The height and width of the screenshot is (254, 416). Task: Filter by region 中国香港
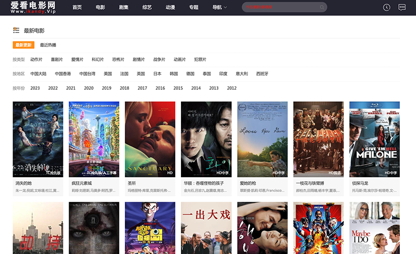point(63,74)
